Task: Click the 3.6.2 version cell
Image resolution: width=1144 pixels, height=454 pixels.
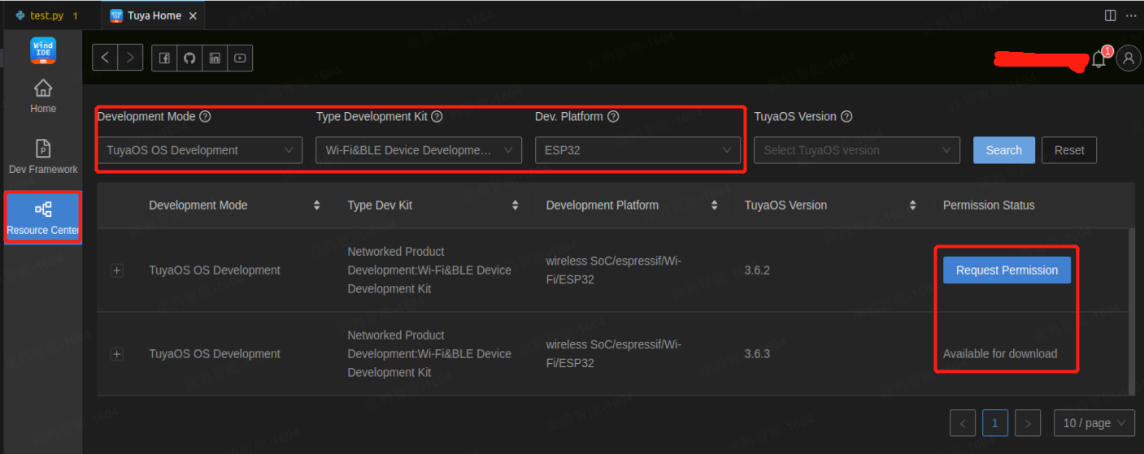Action: click(757, 270)
